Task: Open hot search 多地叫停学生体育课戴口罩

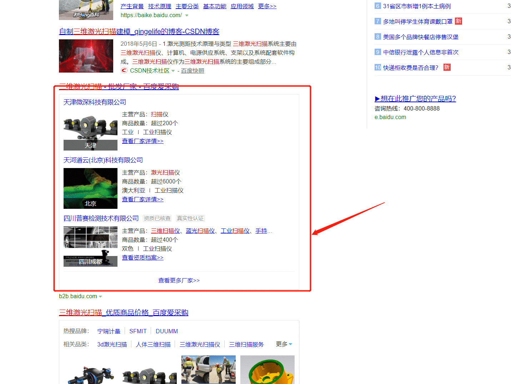Action: (418, 22)
